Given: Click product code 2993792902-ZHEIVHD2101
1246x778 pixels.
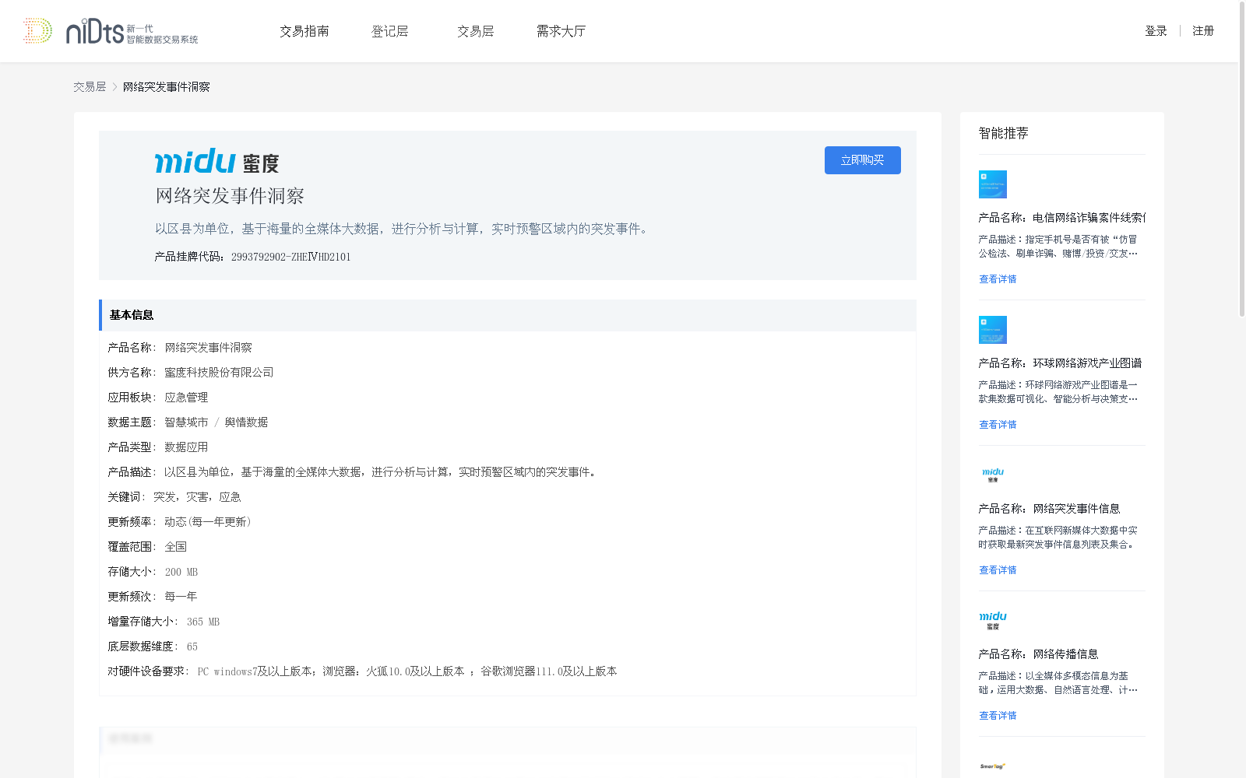Looking at the screenshot, I should click(291, 257).
